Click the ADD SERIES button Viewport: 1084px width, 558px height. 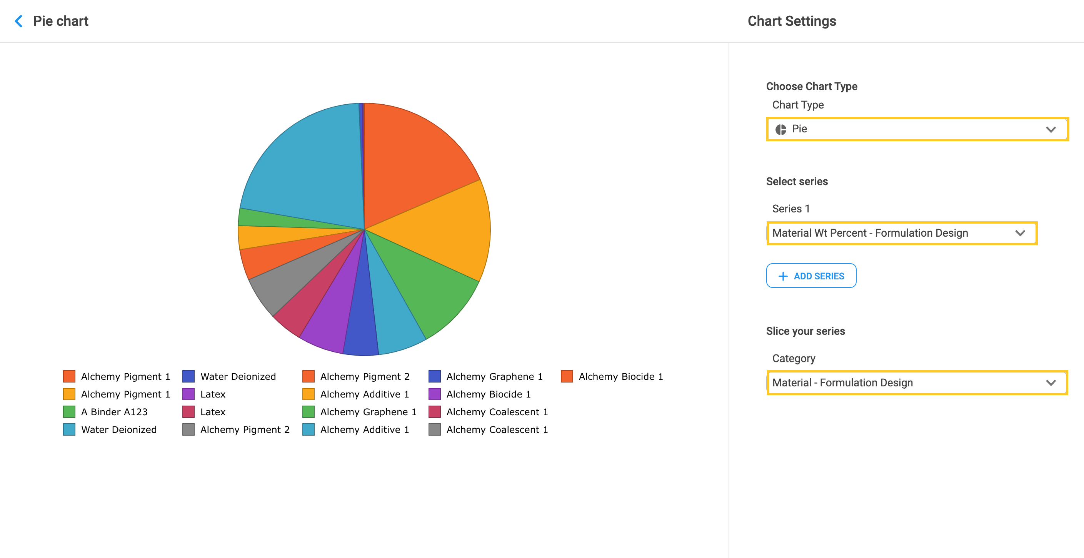coord(811,276)
